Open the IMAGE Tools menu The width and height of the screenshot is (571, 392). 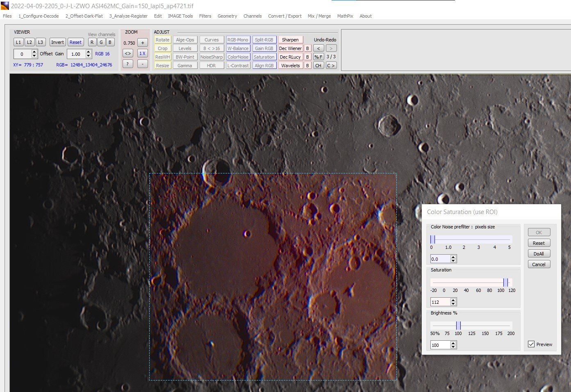180,16
